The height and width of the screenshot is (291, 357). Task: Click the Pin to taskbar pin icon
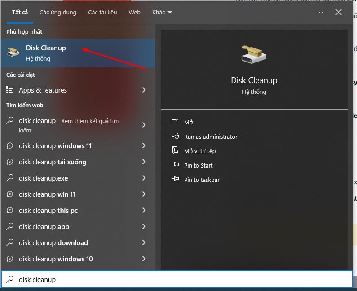coord(175,180)
